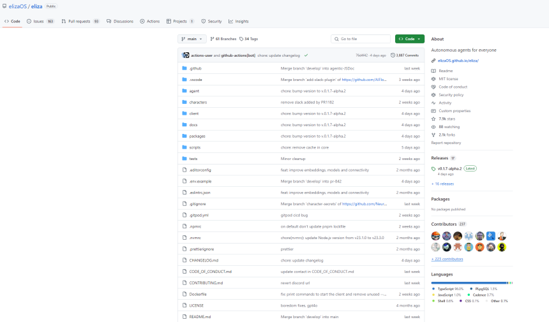Click the .vscode folder icon

(184, 79)
